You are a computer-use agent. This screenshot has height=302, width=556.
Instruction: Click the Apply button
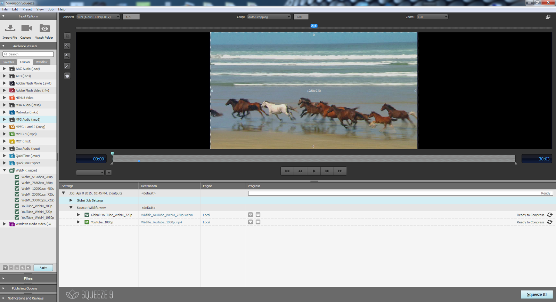[43, 268]
